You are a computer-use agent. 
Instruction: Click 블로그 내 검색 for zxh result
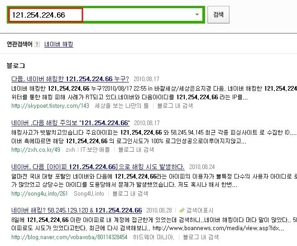click(136, 150)
